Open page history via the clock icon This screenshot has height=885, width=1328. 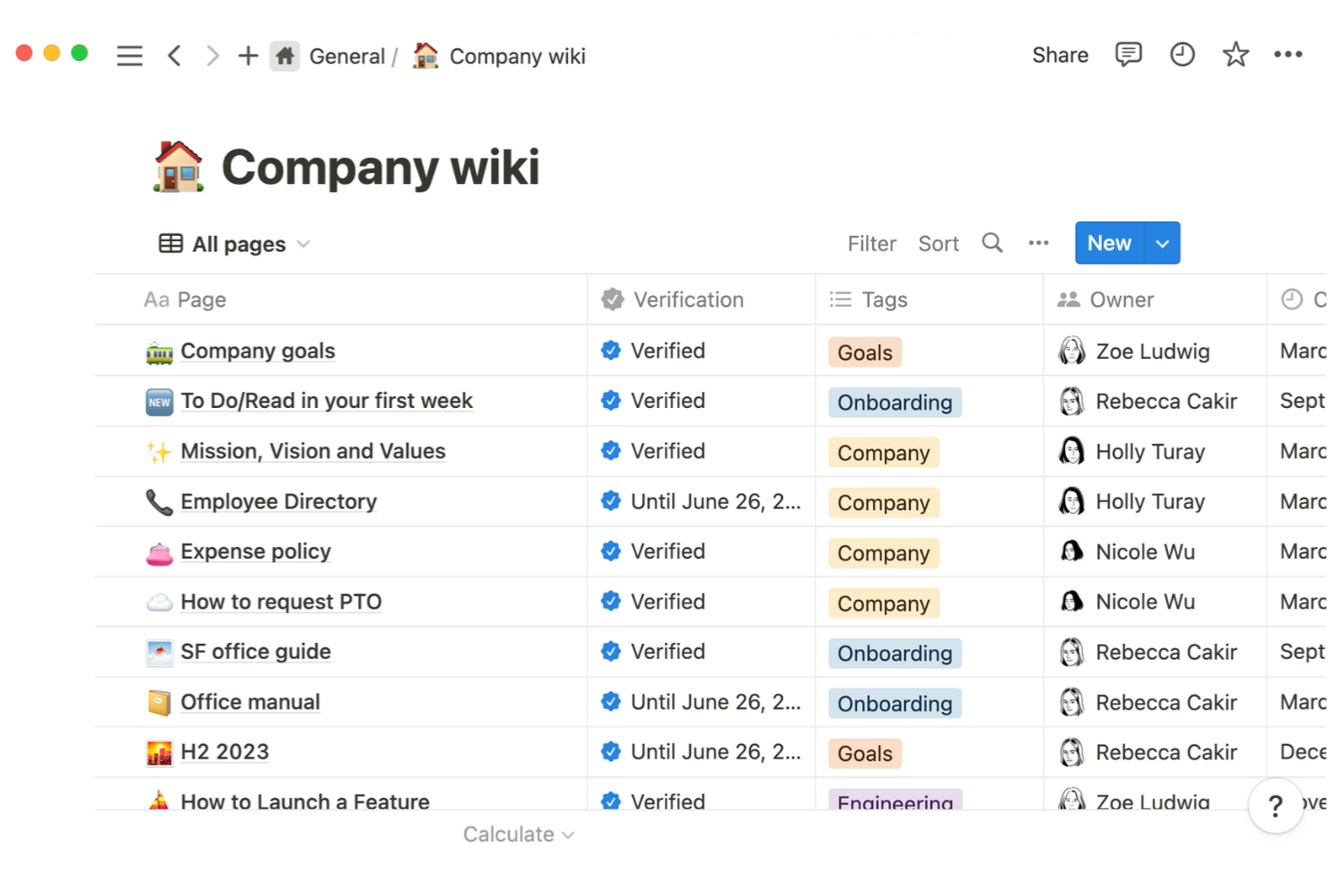tap(1182, 55)
